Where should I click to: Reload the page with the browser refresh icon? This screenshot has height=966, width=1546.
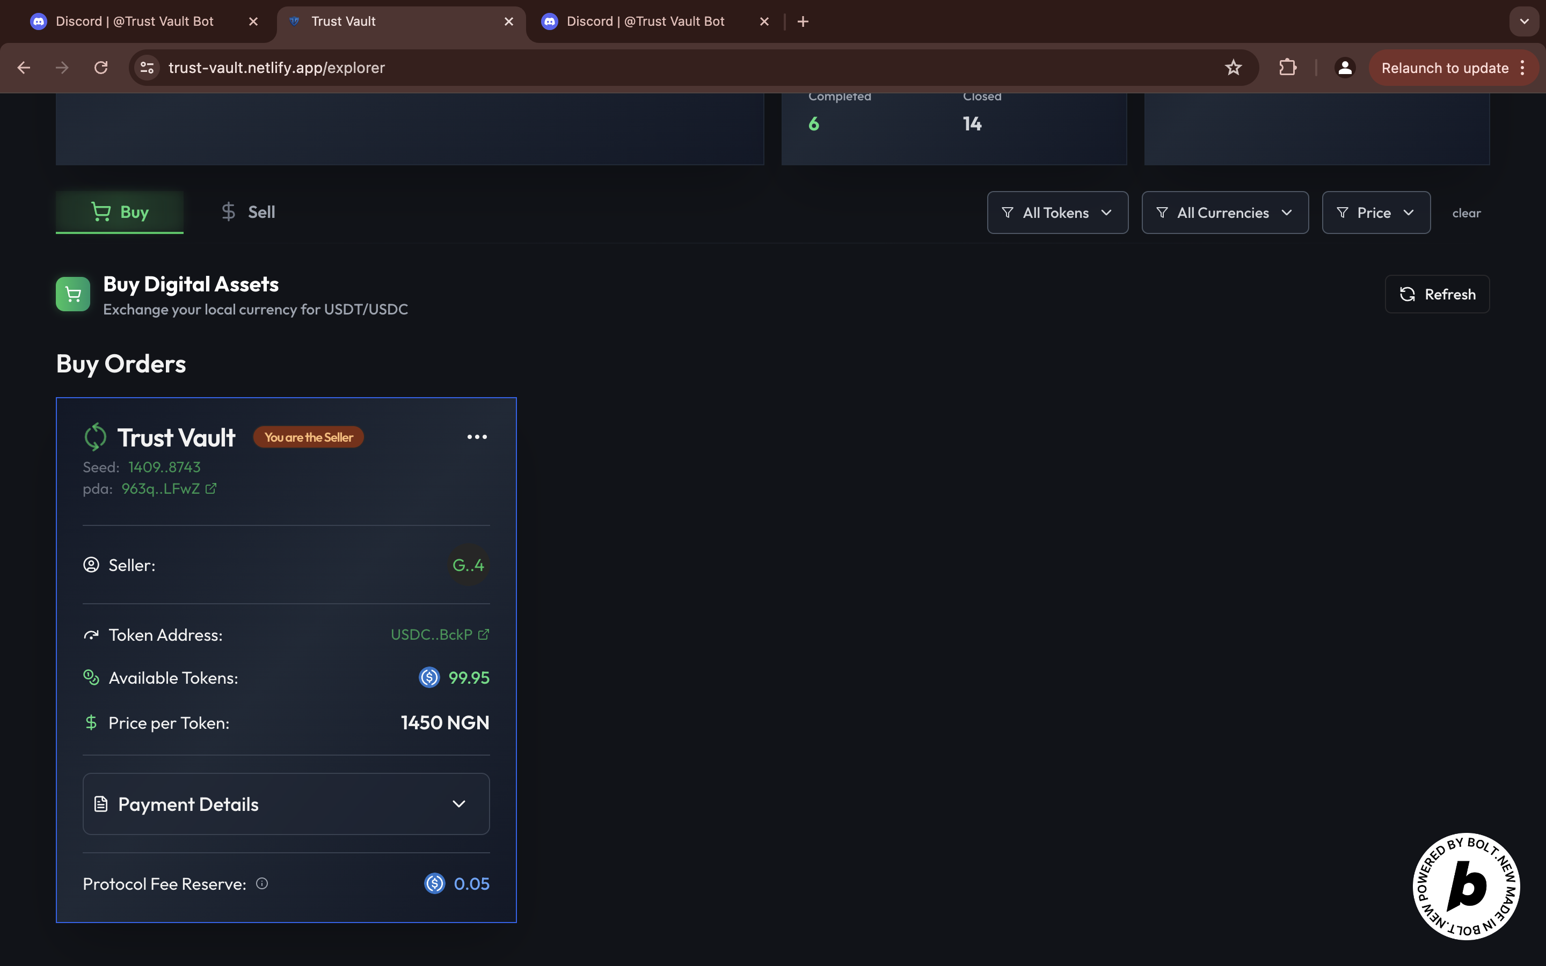tap(101, 68)
